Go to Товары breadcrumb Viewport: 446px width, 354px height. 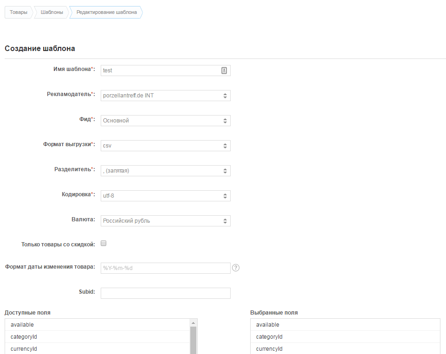click(18, 13)
